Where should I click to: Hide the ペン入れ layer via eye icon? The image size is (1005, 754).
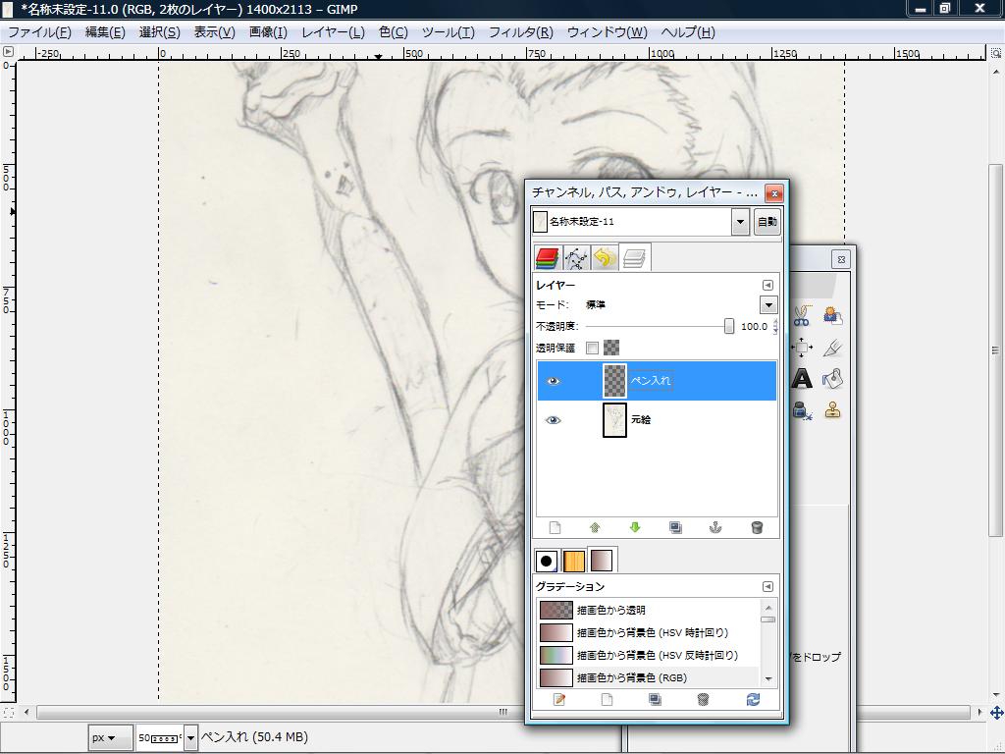tap(554, 381)
